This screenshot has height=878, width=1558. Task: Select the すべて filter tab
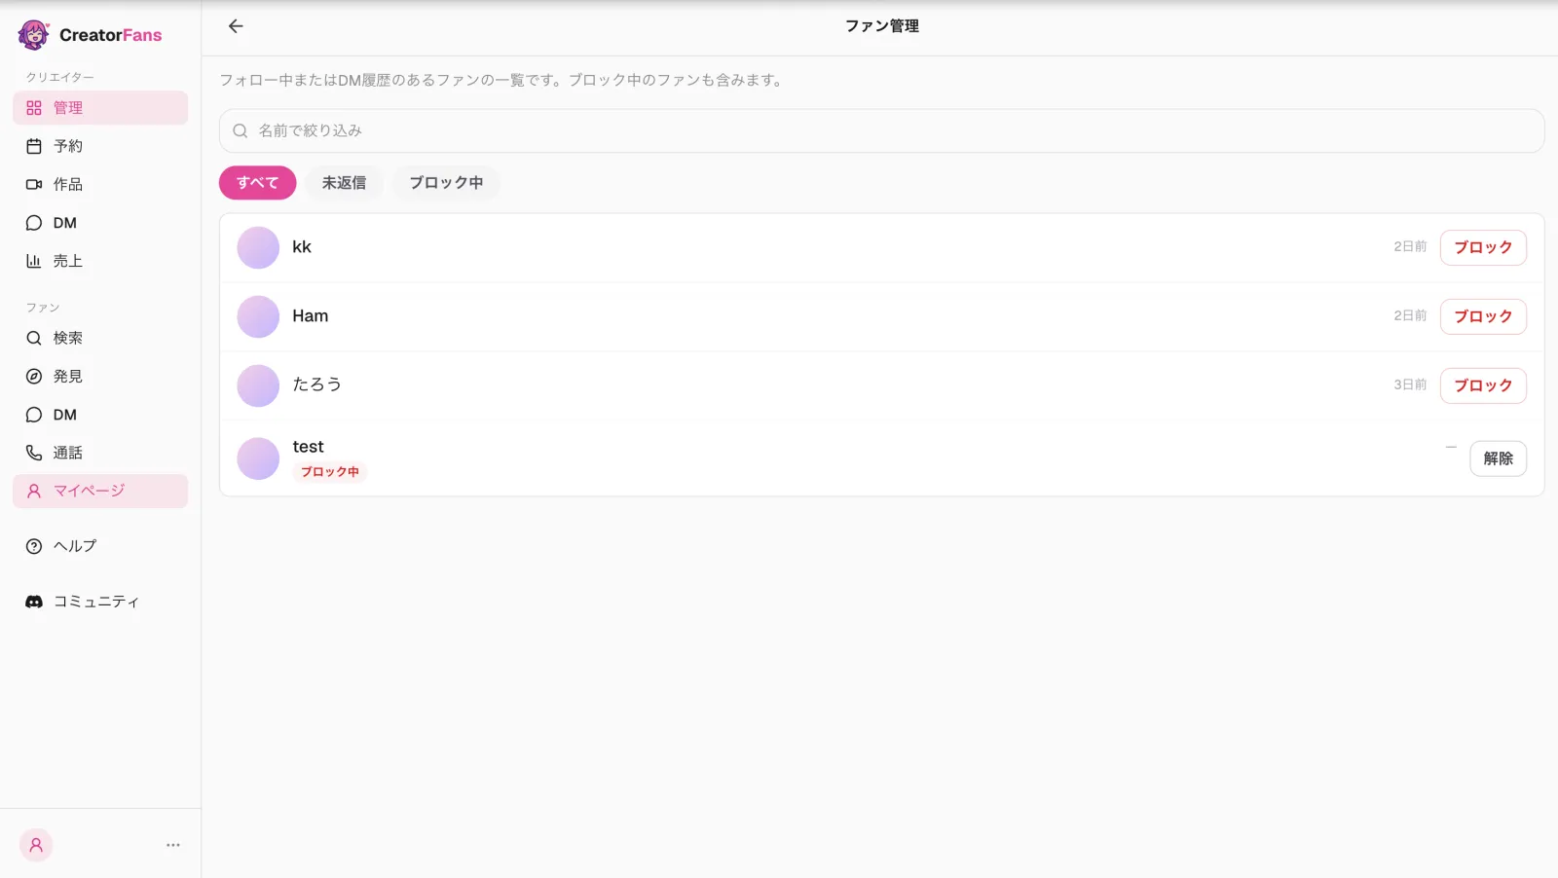point(257,183)
